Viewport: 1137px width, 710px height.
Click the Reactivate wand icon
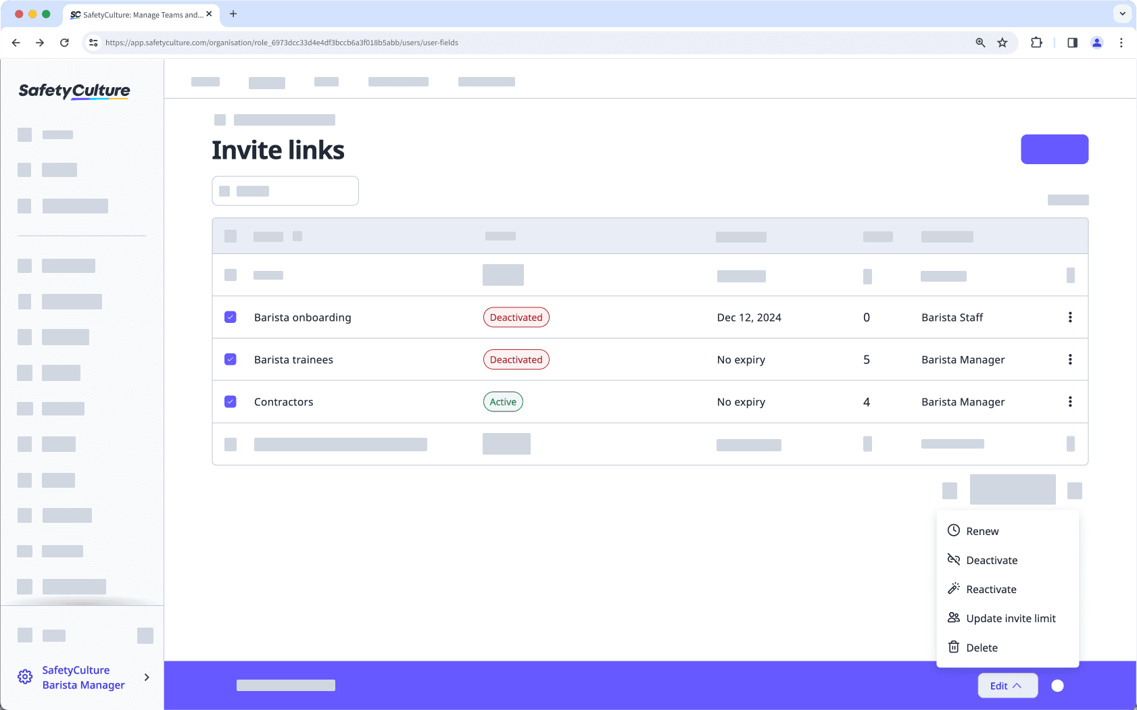[x=954, y=588]
